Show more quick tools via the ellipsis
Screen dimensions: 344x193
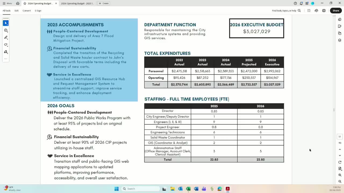click(x=6, y=59)
